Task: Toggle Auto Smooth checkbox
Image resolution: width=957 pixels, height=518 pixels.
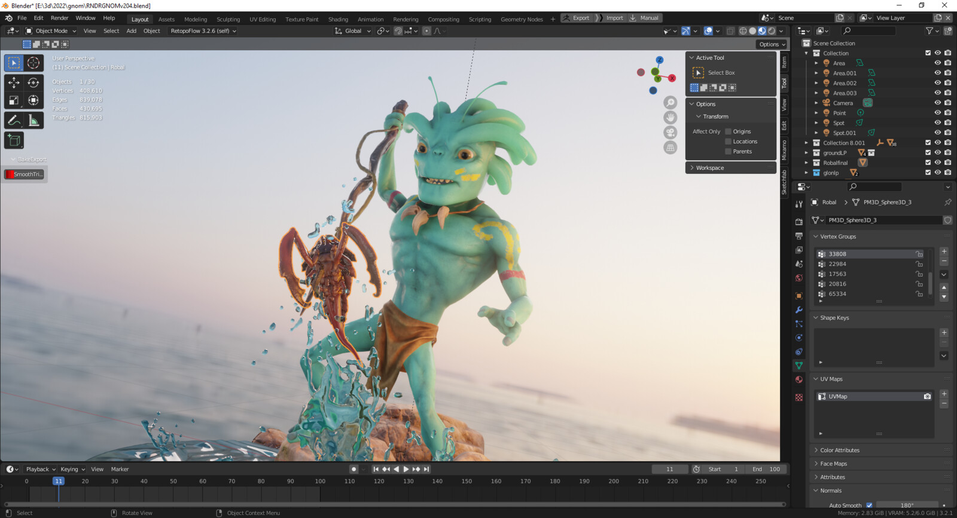Action: [869, 505]
